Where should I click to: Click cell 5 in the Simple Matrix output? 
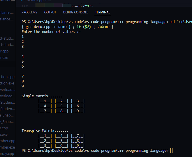(x=61, y=106)
